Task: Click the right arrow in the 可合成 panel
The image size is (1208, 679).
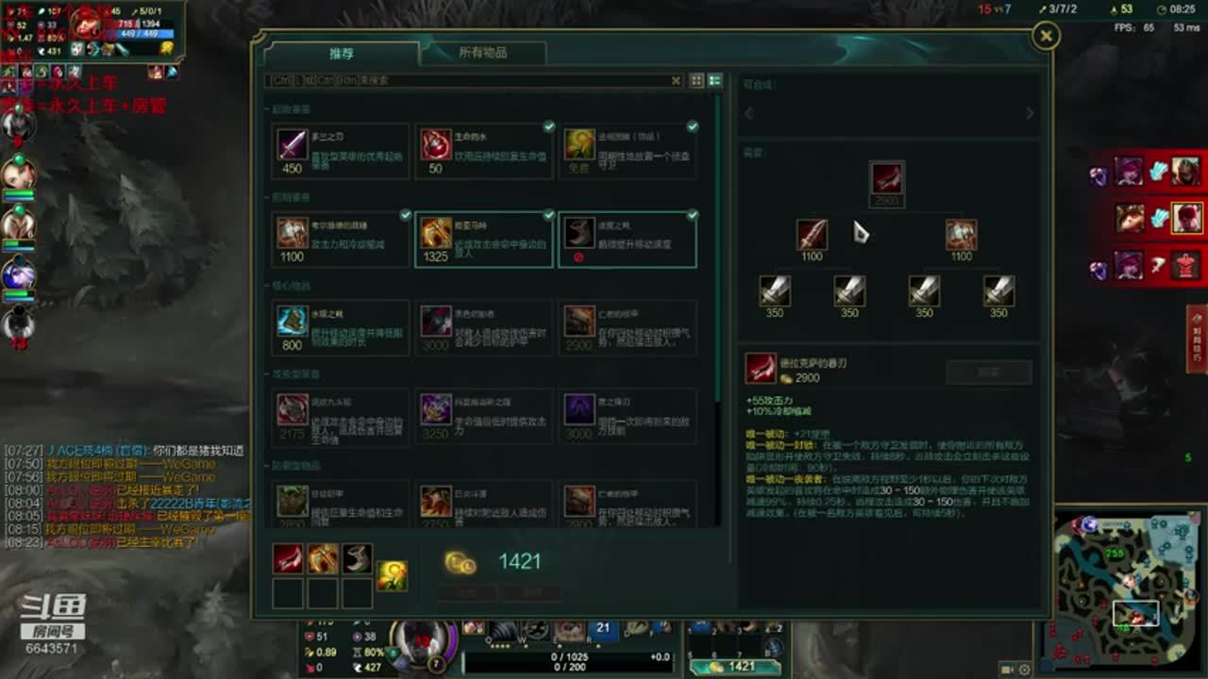Action: pos(1030,113)
